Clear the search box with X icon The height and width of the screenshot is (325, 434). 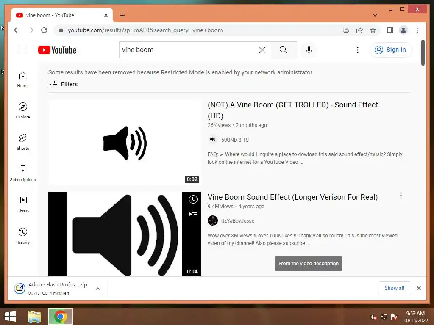(262, 50)
